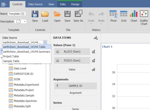Collapse the Data Source combo box arrow
The height and width of the screenshot is (110, 150).
[45, 42]
